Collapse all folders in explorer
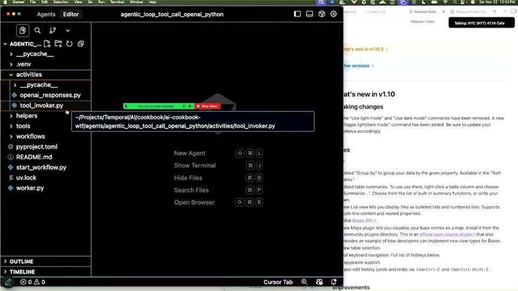The width and height of the screenshot is (518, 291). [80, 44]
